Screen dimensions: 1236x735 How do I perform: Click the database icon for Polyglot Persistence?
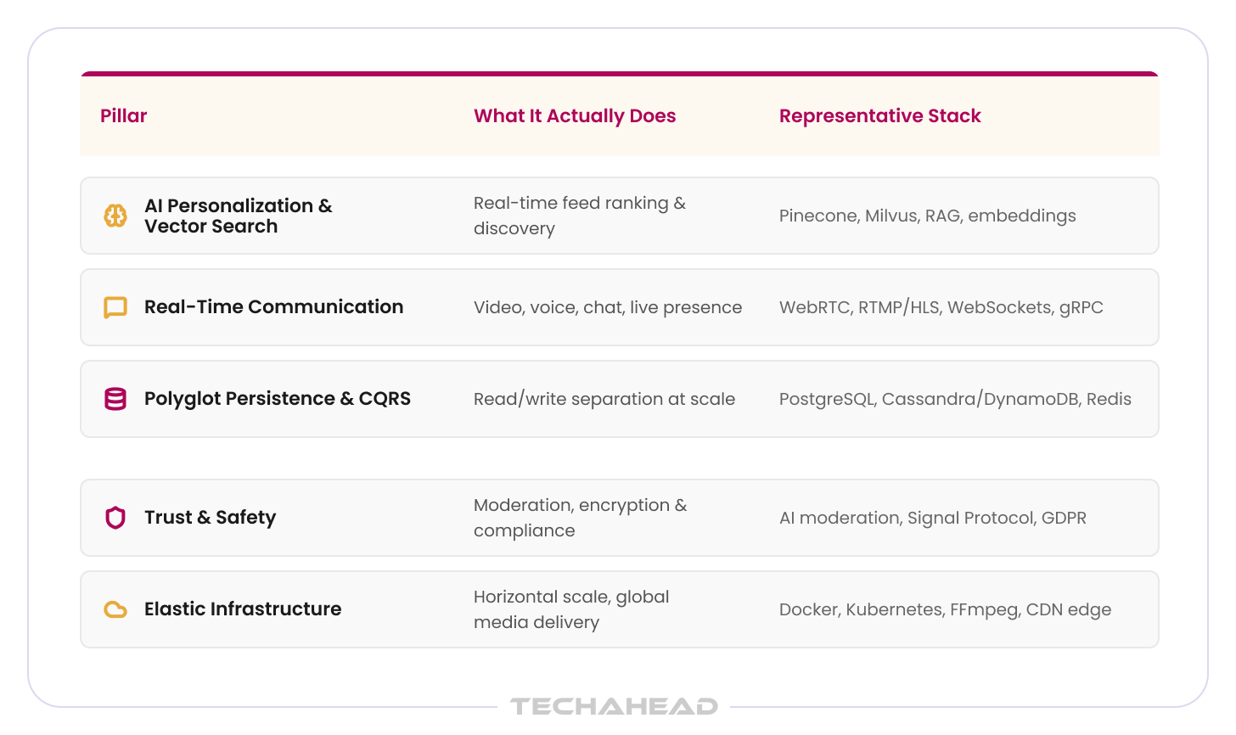115,399
